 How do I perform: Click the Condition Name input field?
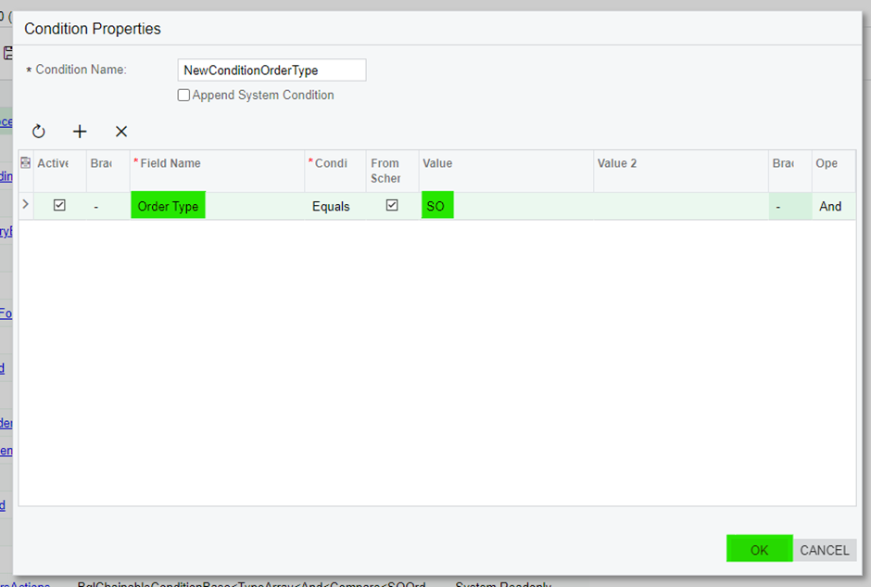(x=271, y=70)
